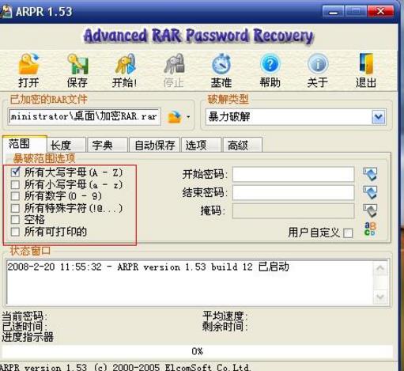Screen dimensions: 404x371
Task: Click the 保存 (Save) toolbar icon
Action: point(77,63)
